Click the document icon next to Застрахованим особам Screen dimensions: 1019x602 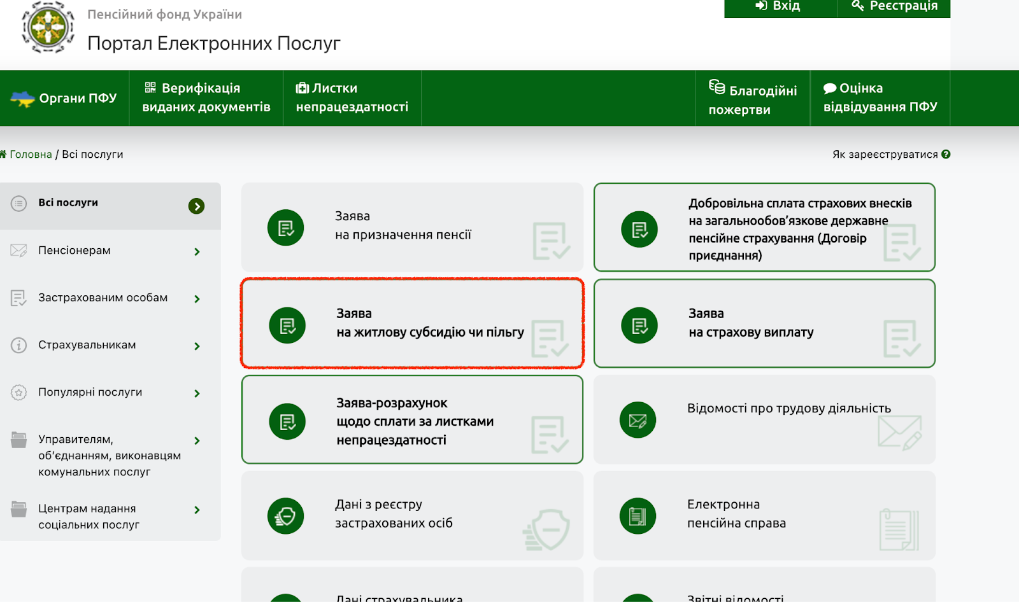coord(18,298)
